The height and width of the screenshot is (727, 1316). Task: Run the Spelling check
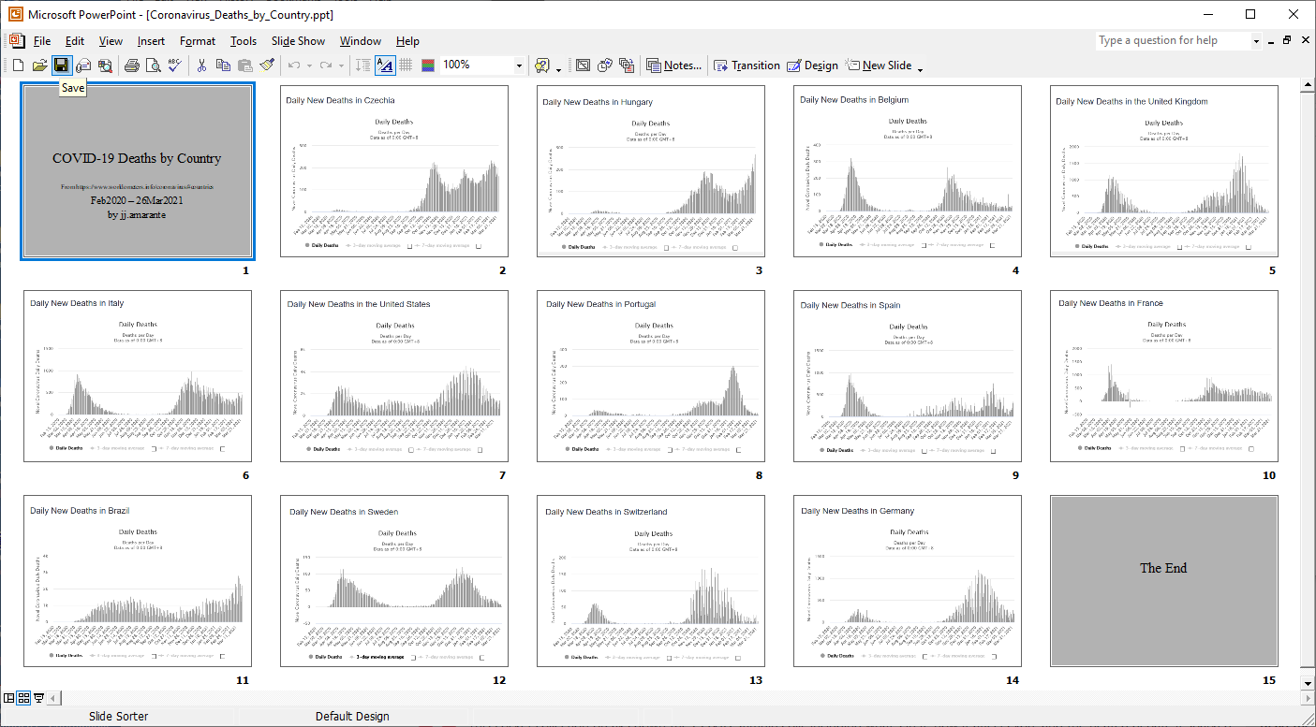pyautogui.click(x=174, y=65)
